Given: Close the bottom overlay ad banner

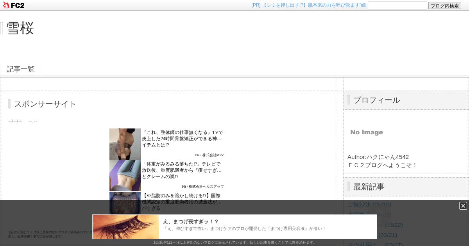Looking at the screenshot, I should [x=463, y=206].
